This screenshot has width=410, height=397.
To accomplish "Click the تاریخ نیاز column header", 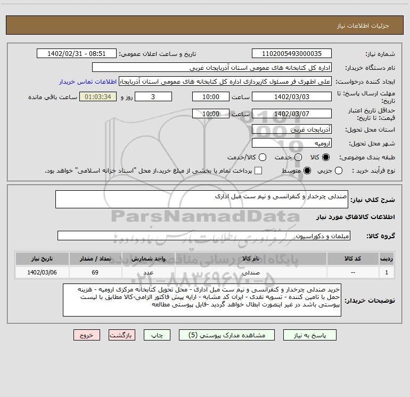I will pyautogui.click(x=42, y=259).
